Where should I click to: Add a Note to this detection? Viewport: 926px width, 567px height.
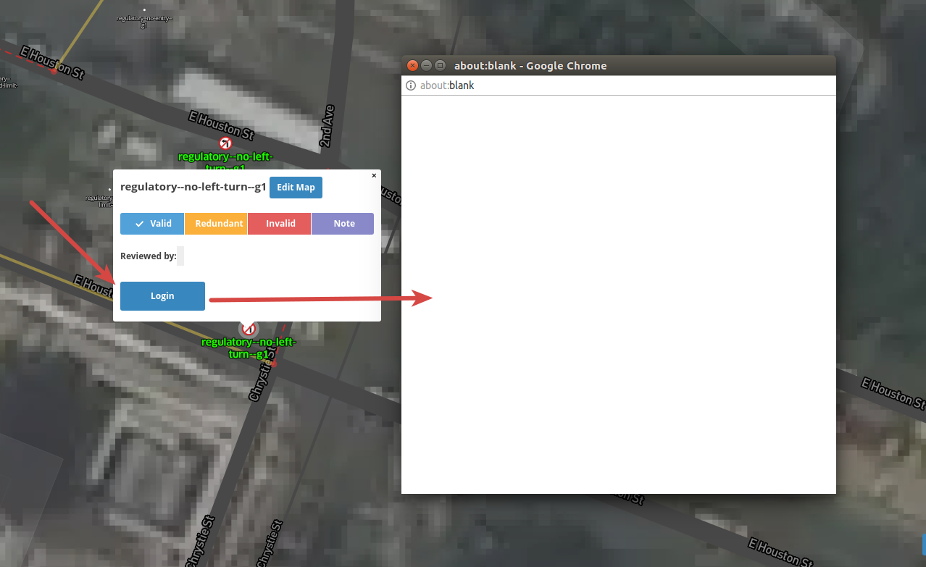click(x=342, y=223)
